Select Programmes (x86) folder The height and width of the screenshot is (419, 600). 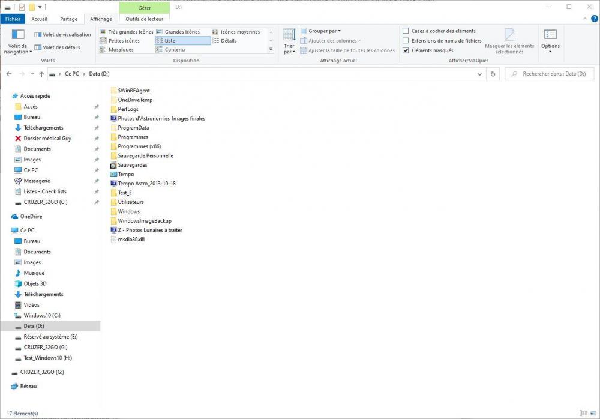point(136,146)
